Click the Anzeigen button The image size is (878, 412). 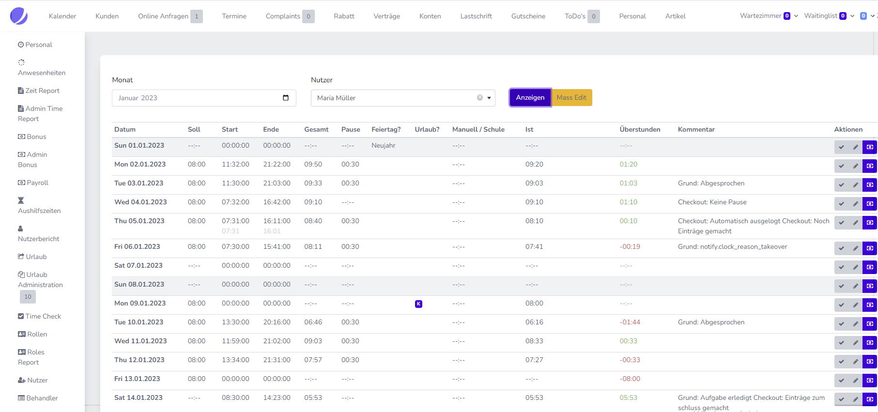pos(530,97)
